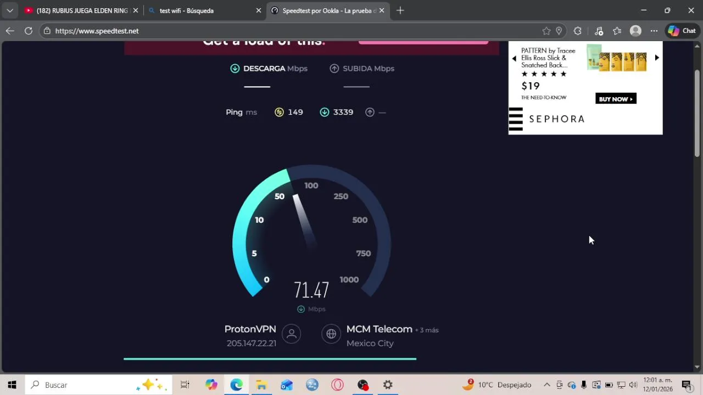Open Outlook from the taskbar
The image size is (703, 395).
[287, 385]
